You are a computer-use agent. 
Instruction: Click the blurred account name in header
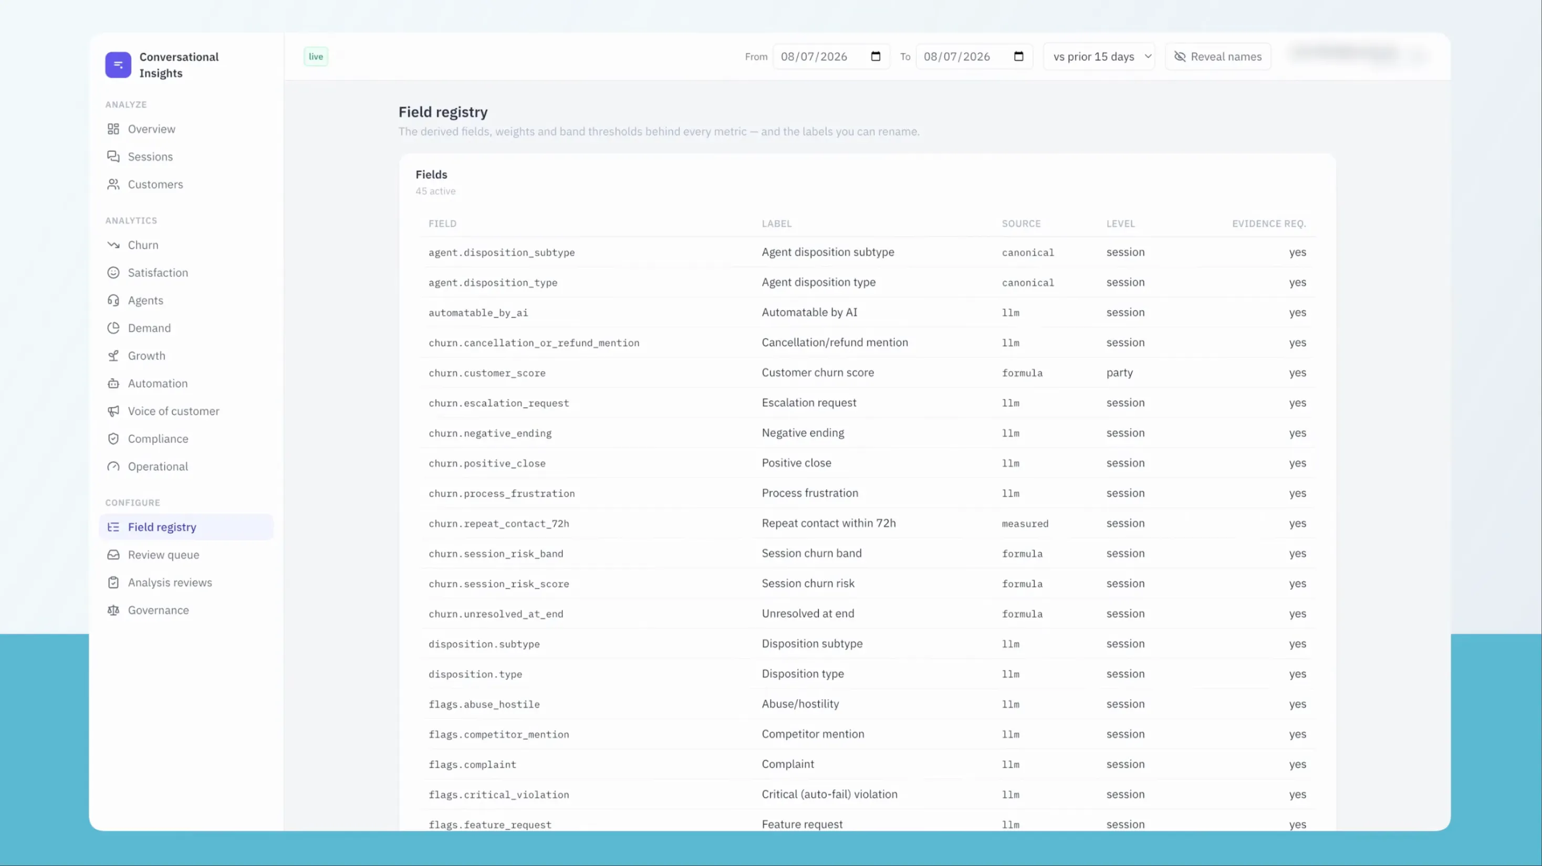click(x=1346, y=53)
